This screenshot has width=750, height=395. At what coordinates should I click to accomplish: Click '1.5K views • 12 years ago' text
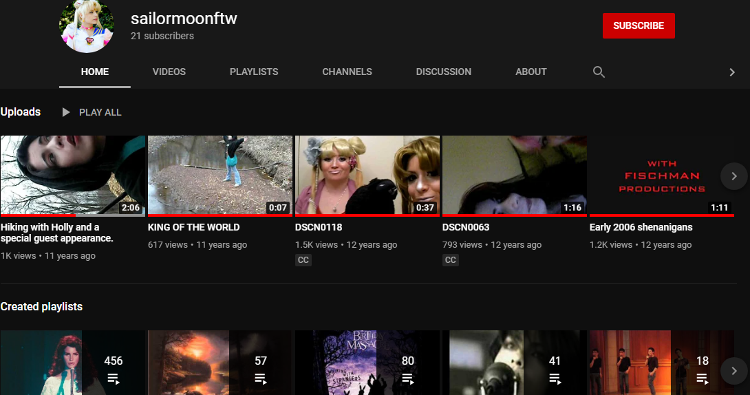tap(346, 245)
